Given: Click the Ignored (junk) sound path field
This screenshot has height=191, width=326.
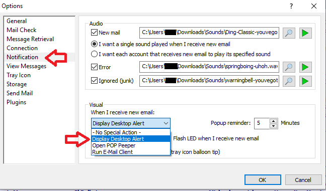Looking at the screenshot, I should (x=209, y=81).
